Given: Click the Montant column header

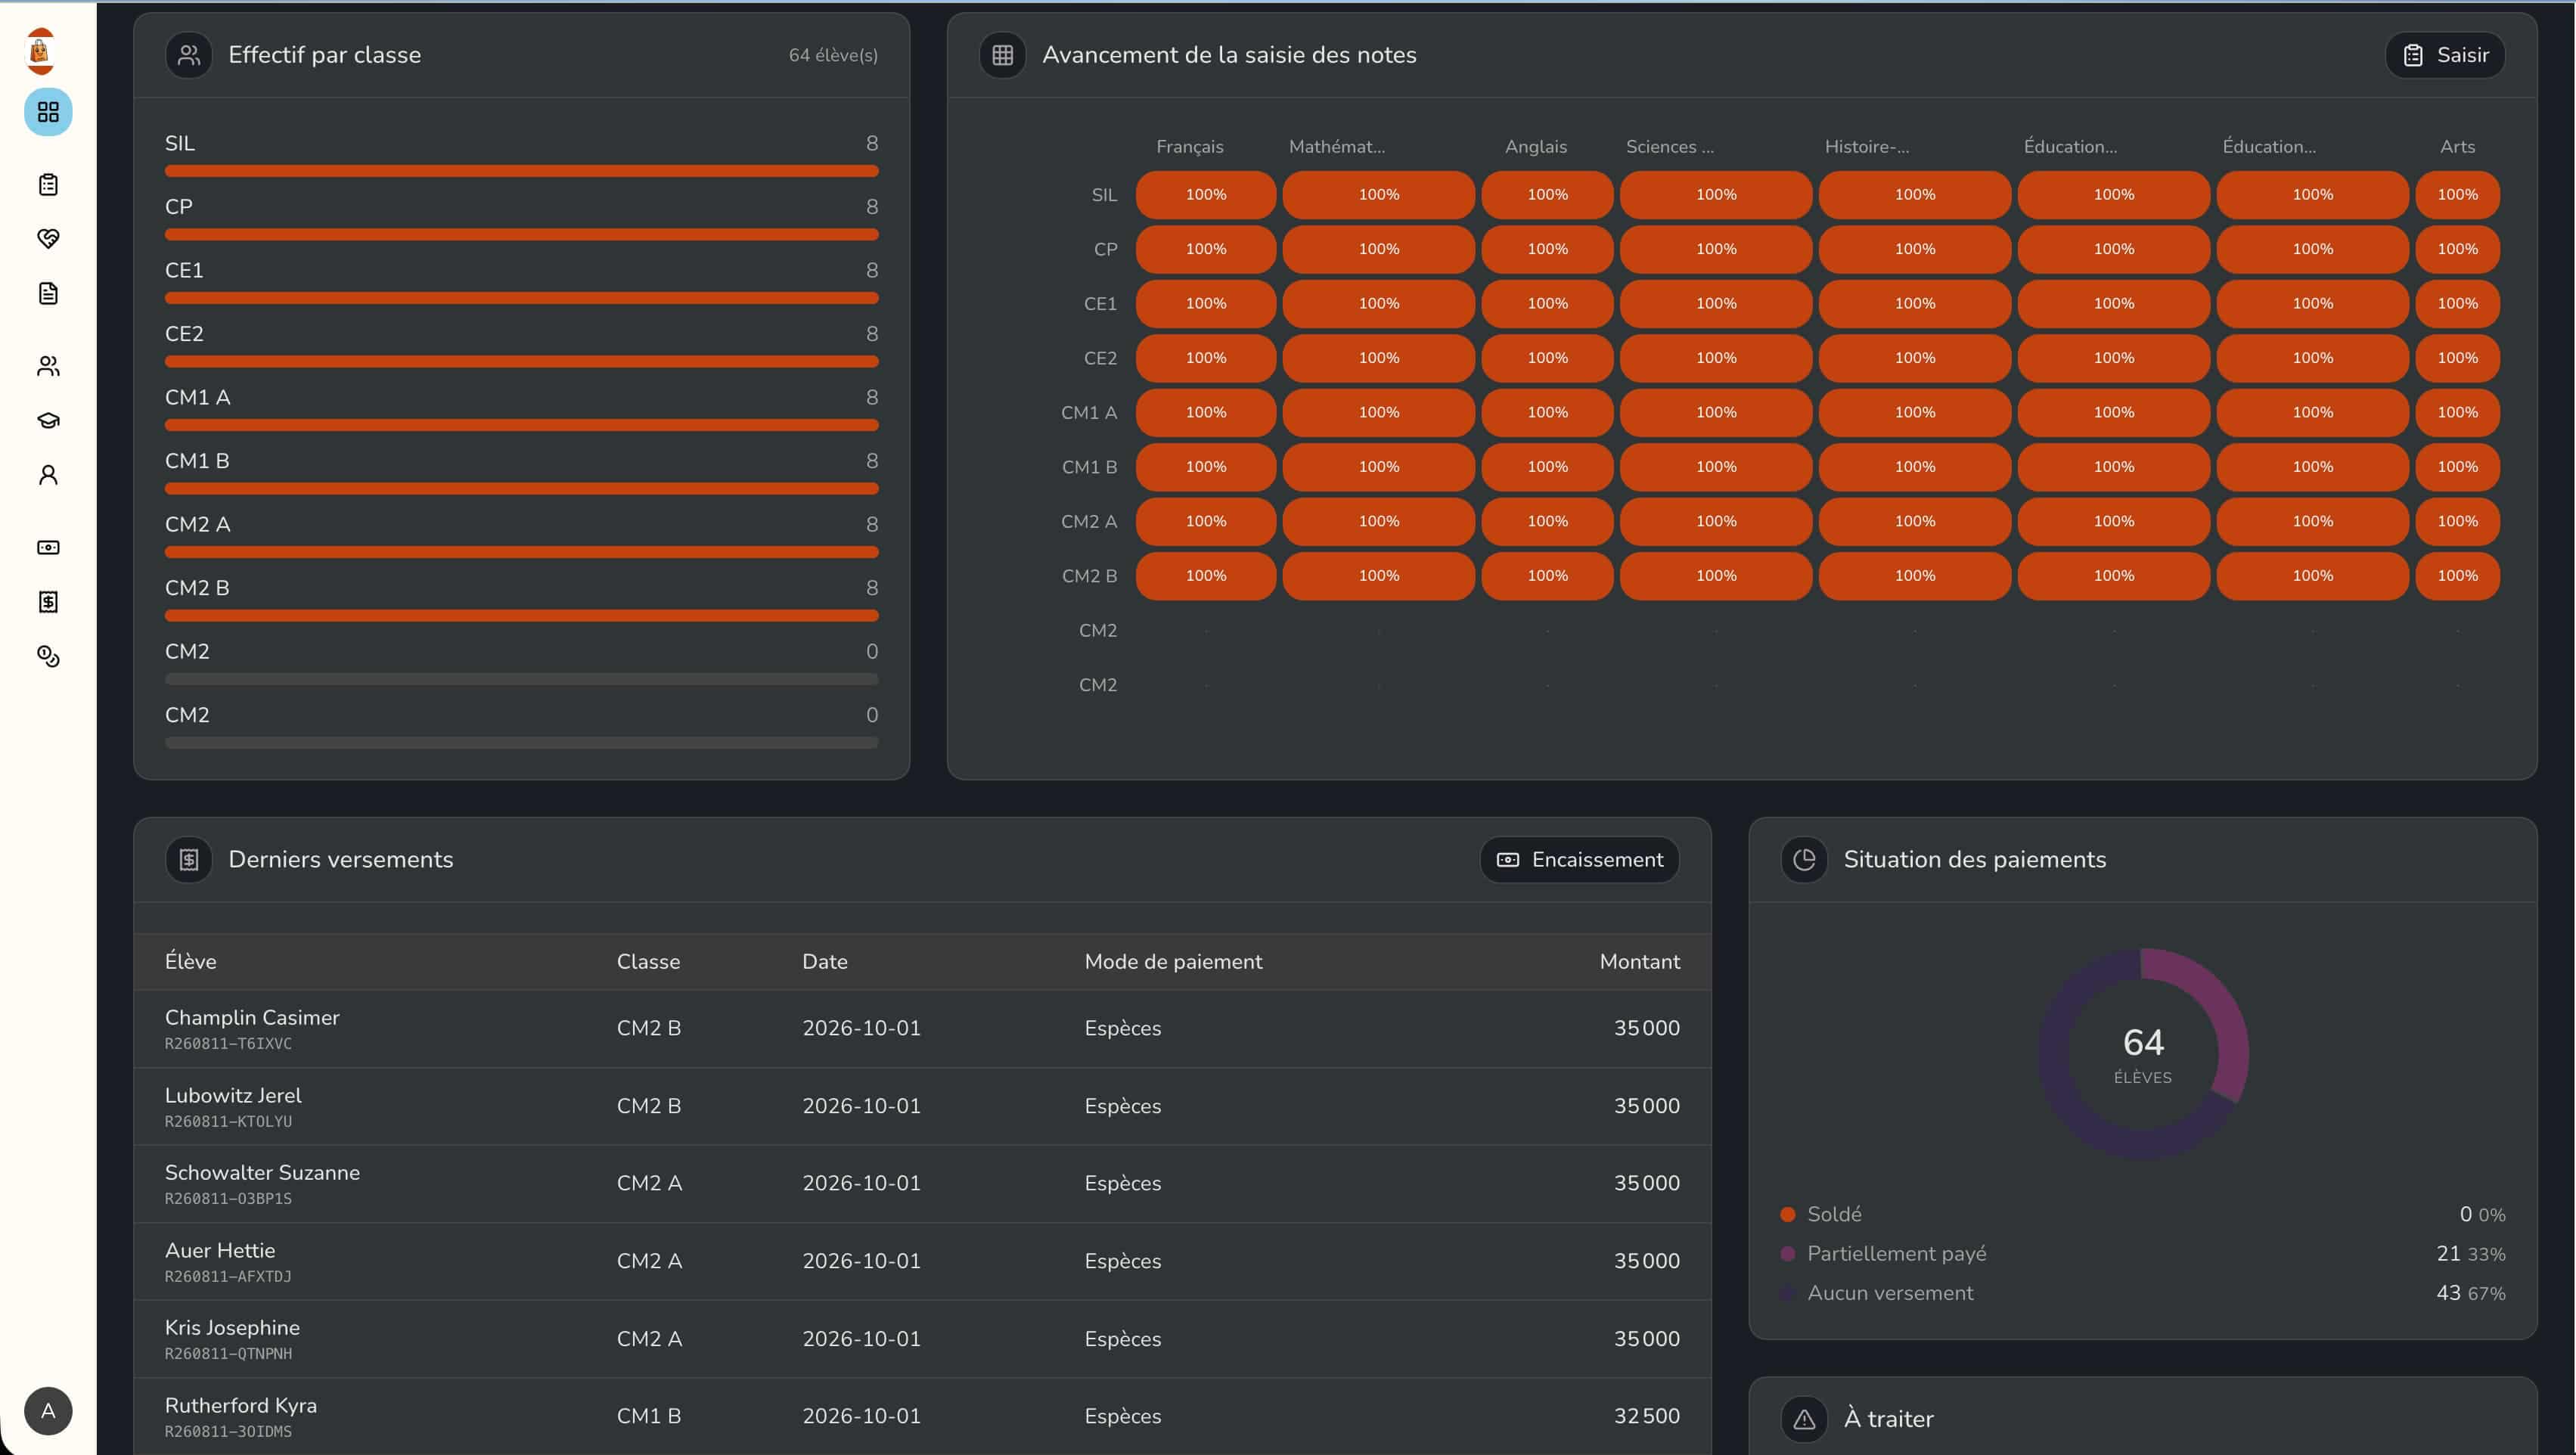Looking at the screenshot, I should 1639,961.
